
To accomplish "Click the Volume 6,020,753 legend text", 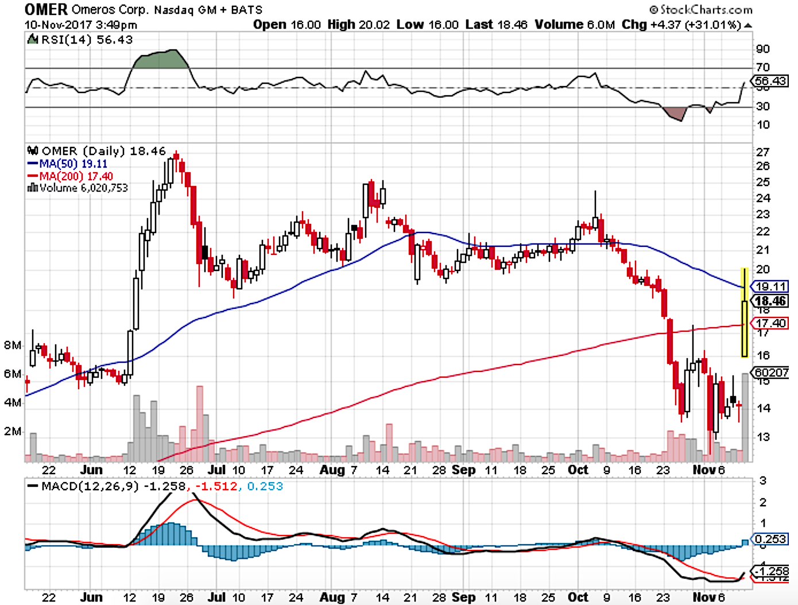I will pos(84,188).
